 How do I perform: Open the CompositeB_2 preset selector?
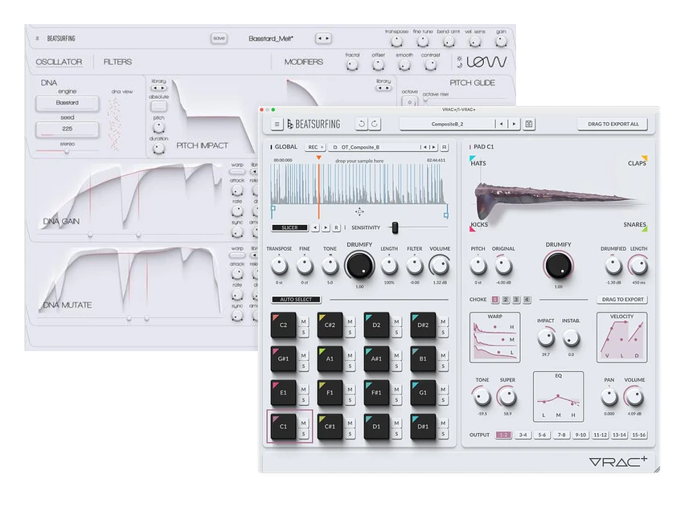[447, 124]
